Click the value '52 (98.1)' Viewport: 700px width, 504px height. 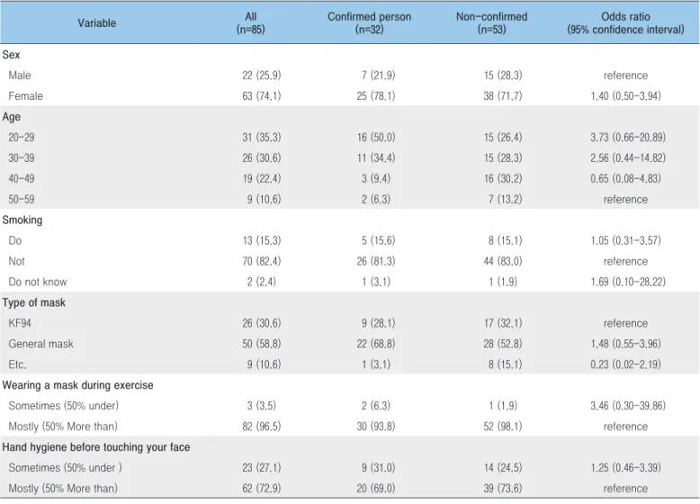click(503, 427)
